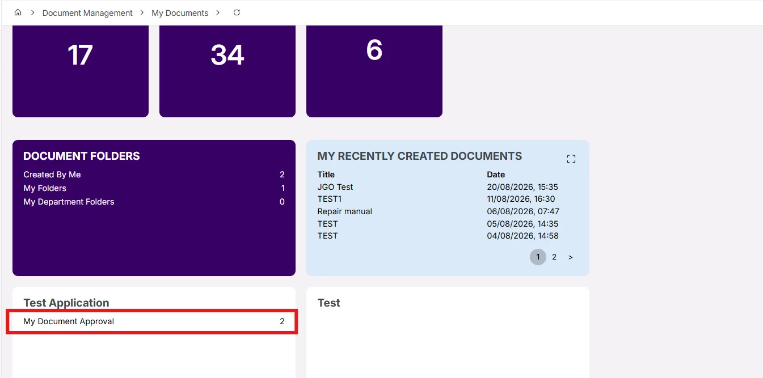Viewport: 763px width, 378px height.
Task: Click date 20/08/2026, 15:35
Action: click(x=522, y=187)
